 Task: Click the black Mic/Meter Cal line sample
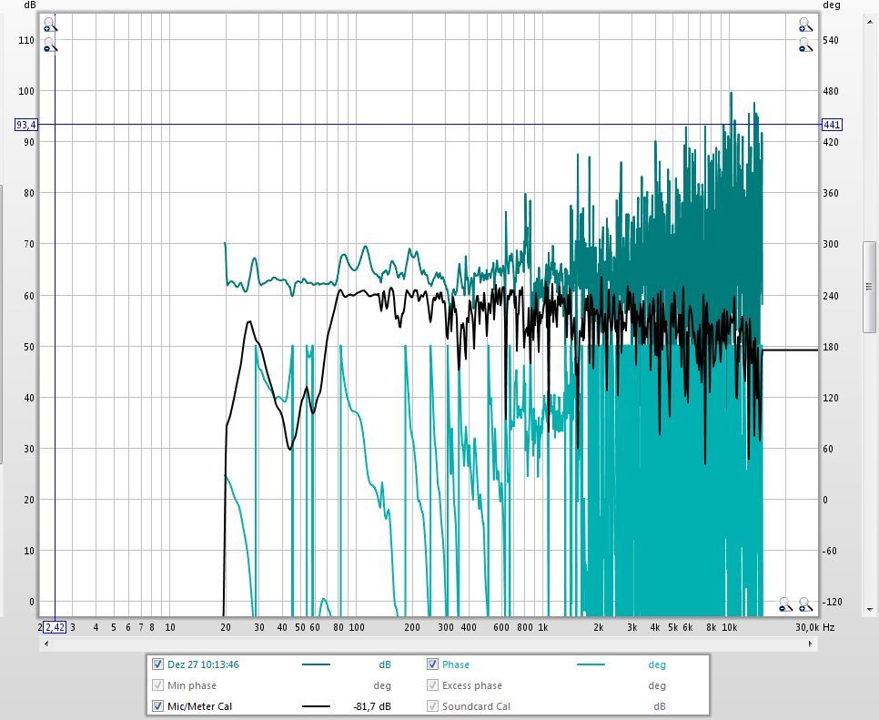316,706
